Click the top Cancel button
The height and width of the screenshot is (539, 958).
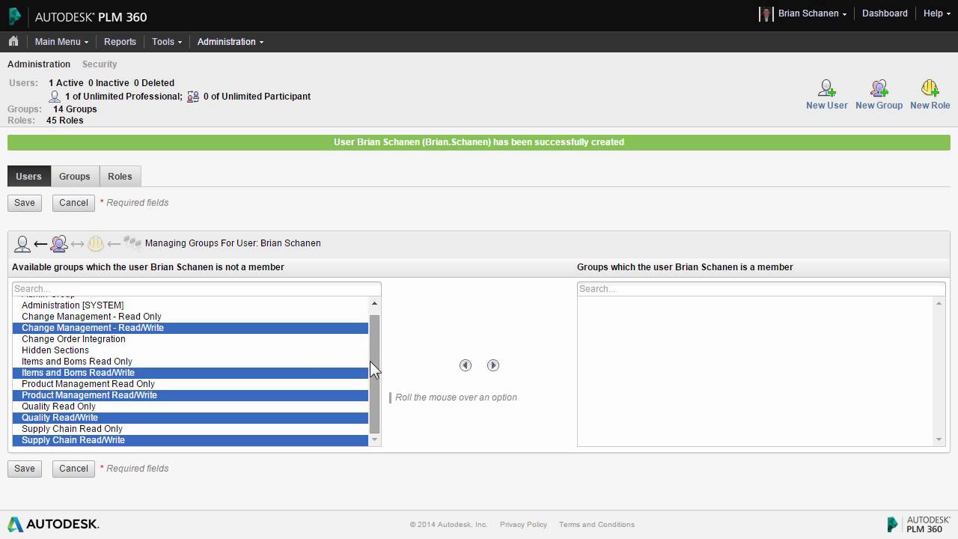tap(73, 203)
